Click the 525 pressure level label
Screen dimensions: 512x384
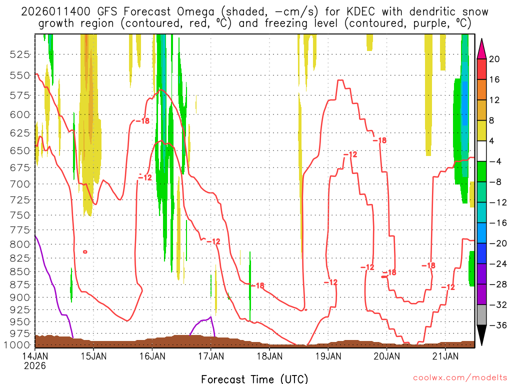(20, 54)
